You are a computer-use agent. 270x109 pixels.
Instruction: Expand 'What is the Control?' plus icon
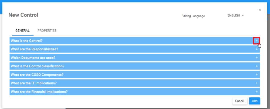[x=256, y=41]
